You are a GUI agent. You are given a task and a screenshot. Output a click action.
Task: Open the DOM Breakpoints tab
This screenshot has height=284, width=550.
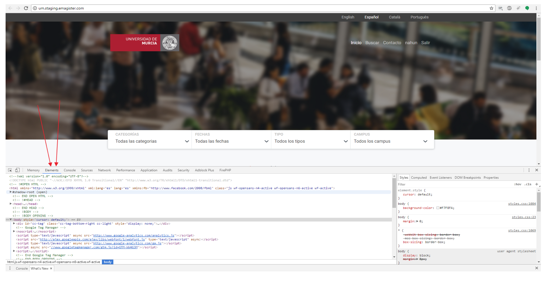(468, 178)
